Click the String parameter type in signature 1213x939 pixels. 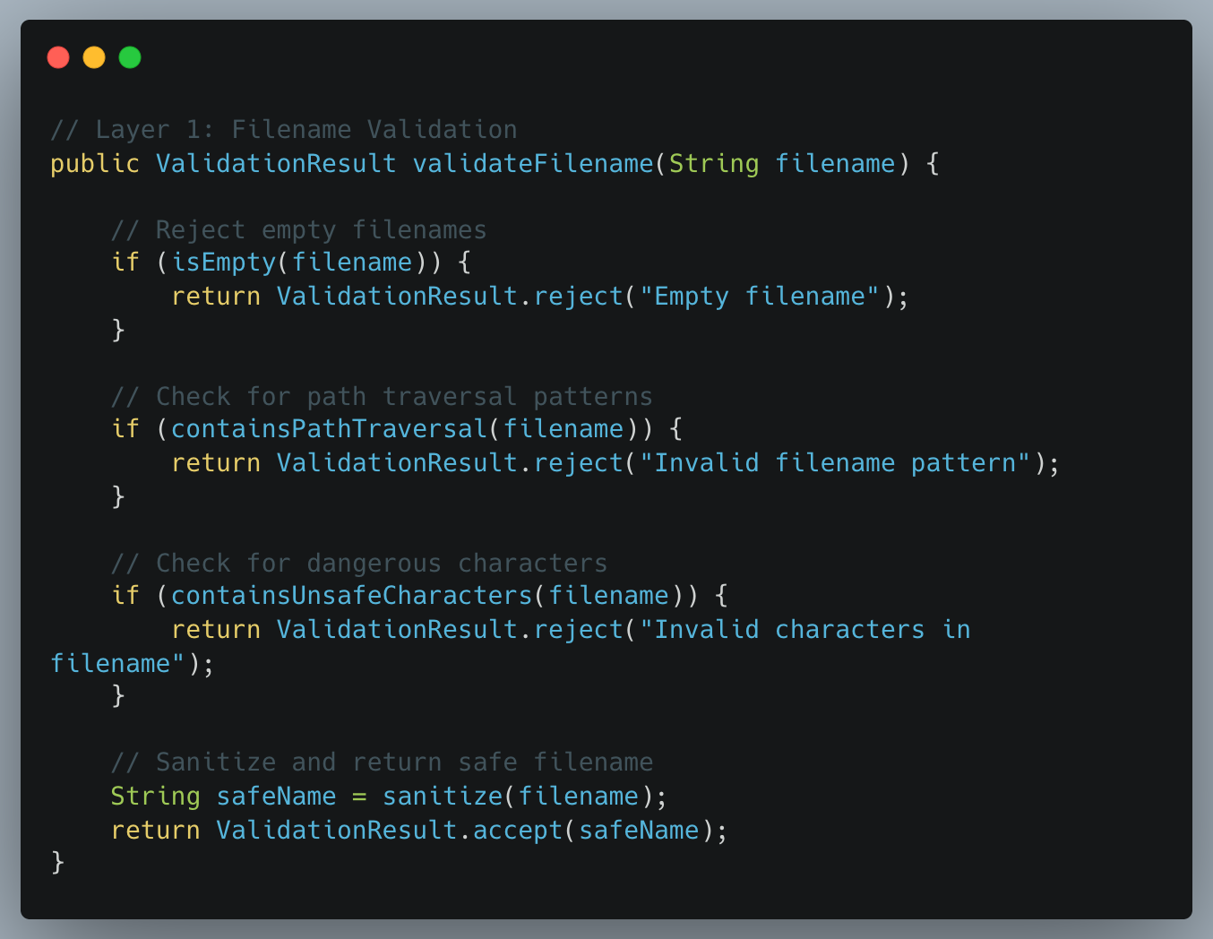tap(714, 163)
